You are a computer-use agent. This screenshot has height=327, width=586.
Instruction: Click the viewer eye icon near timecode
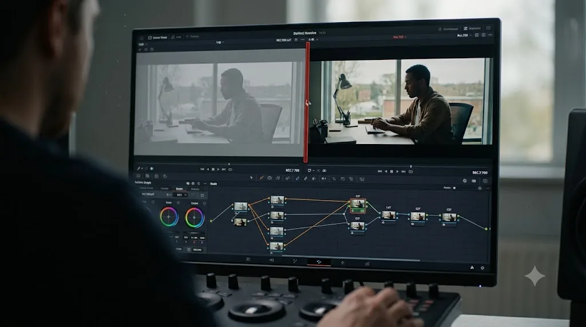pyautogui.click(x=324, y=170)
